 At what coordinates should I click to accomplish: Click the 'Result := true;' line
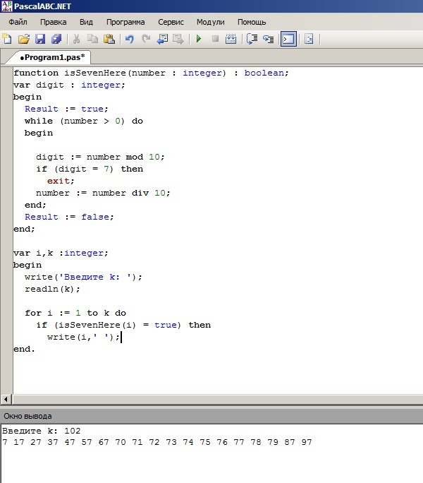66,109
